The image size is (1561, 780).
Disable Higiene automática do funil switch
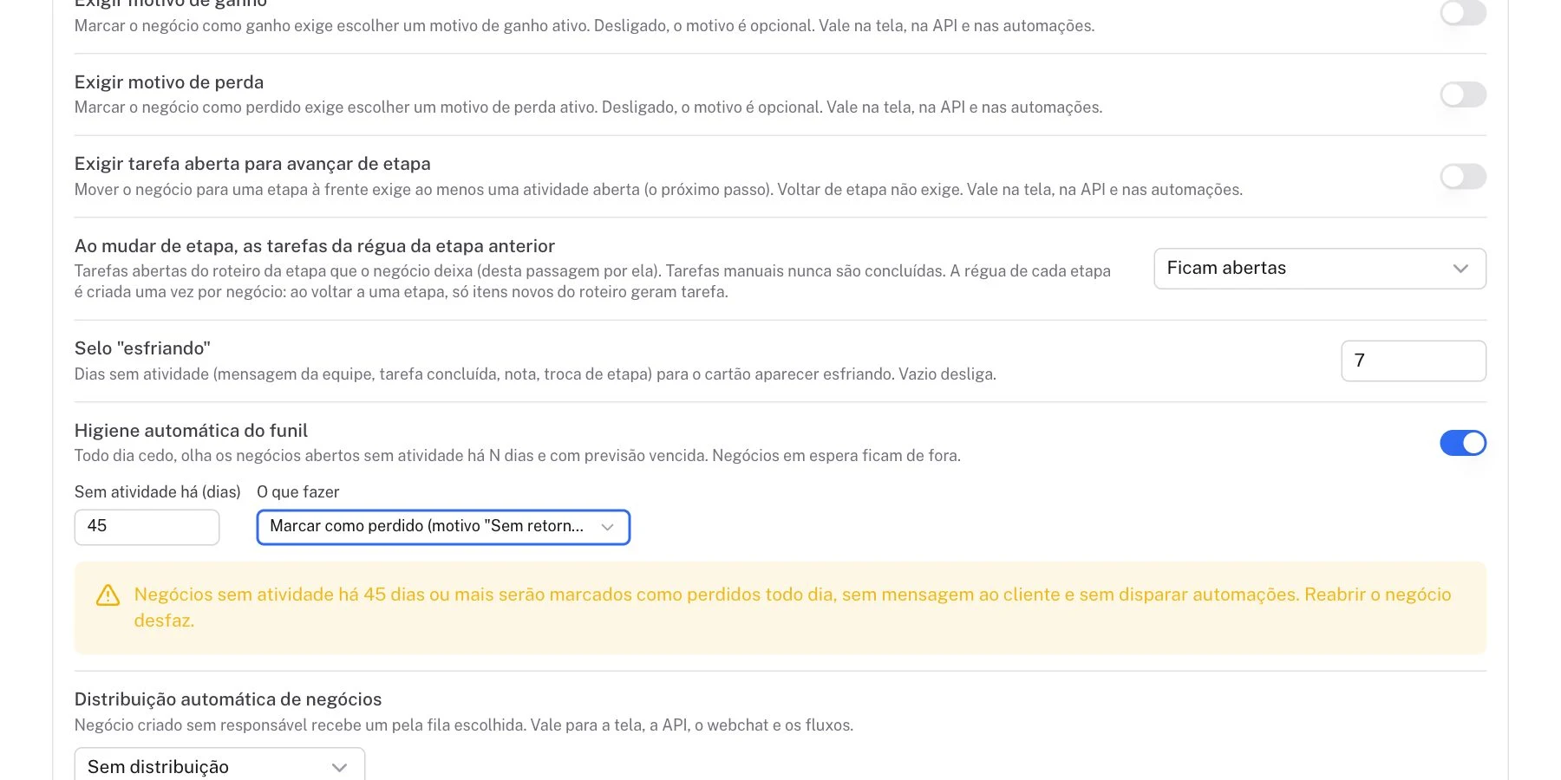(x=1463, y=443)
